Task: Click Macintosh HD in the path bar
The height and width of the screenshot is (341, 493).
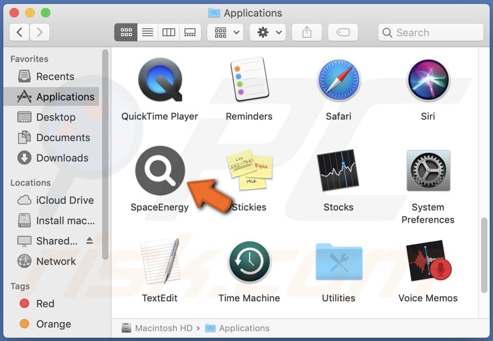Action: tap(157, 328)
